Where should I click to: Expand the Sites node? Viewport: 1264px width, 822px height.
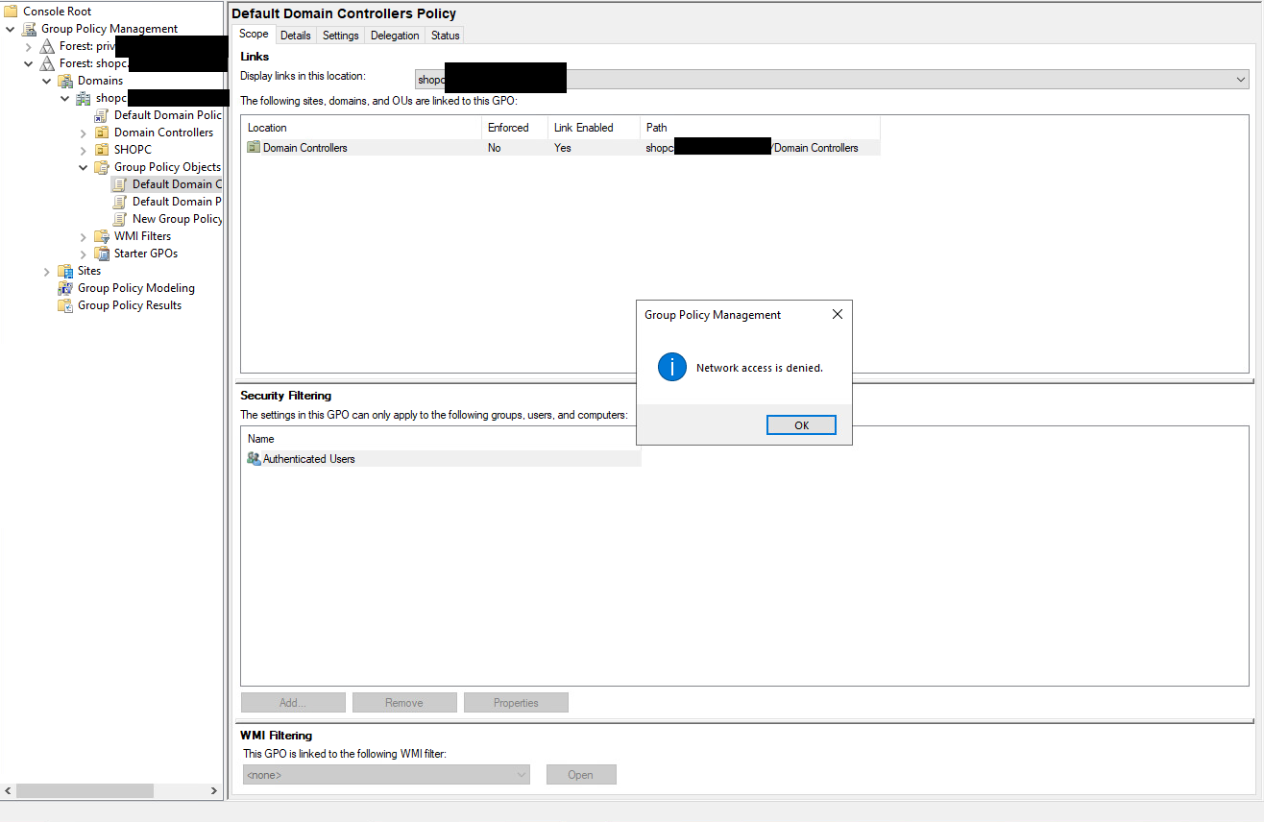point(46,270)
